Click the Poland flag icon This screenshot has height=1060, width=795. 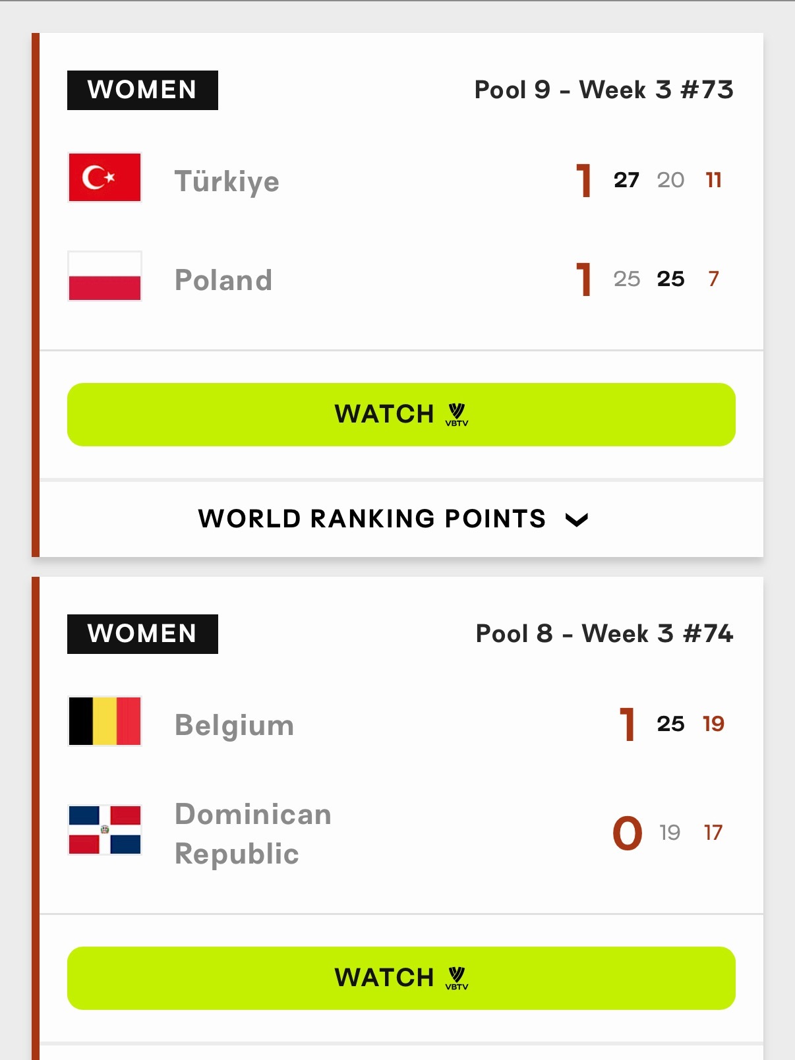105,276
